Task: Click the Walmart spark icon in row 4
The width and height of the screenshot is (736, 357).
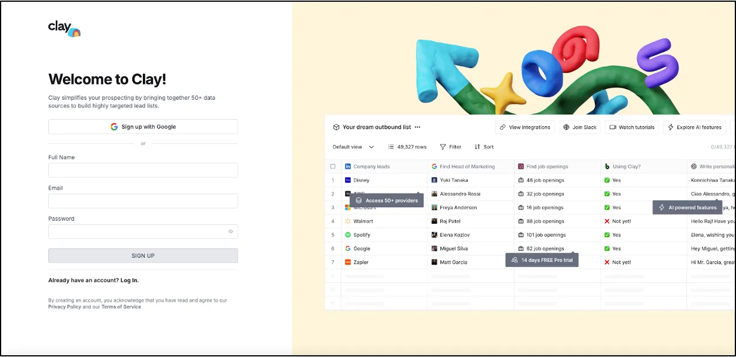Action: point(348,221)
